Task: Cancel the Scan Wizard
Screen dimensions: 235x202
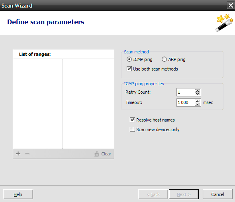Action: point(217,194)
